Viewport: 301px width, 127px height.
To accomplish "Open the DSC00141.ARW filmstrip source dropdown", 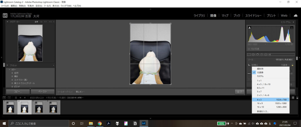I will (76, 98).
